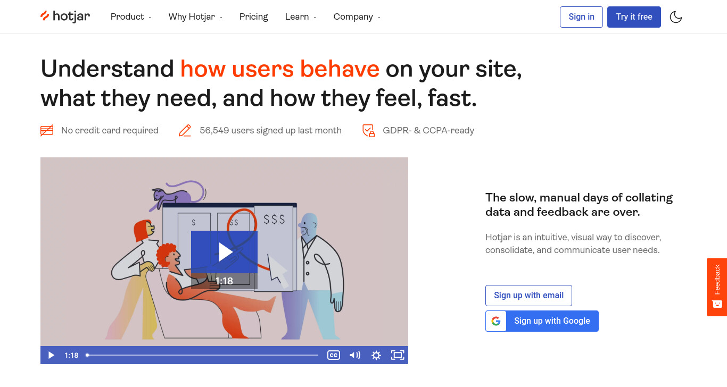The image size is (727, 387).
Task: Open the Company dropdown menu
Action: coord(357,17)
